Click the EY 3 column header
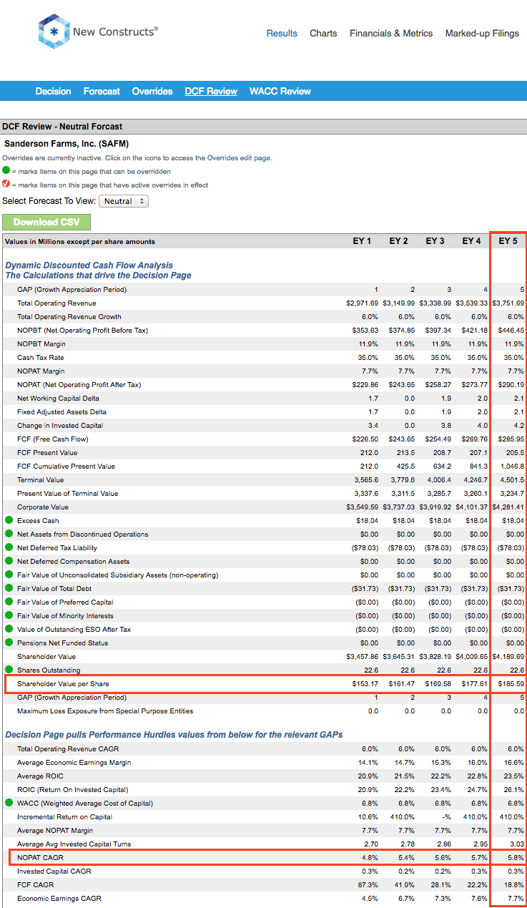 point(435,241)
